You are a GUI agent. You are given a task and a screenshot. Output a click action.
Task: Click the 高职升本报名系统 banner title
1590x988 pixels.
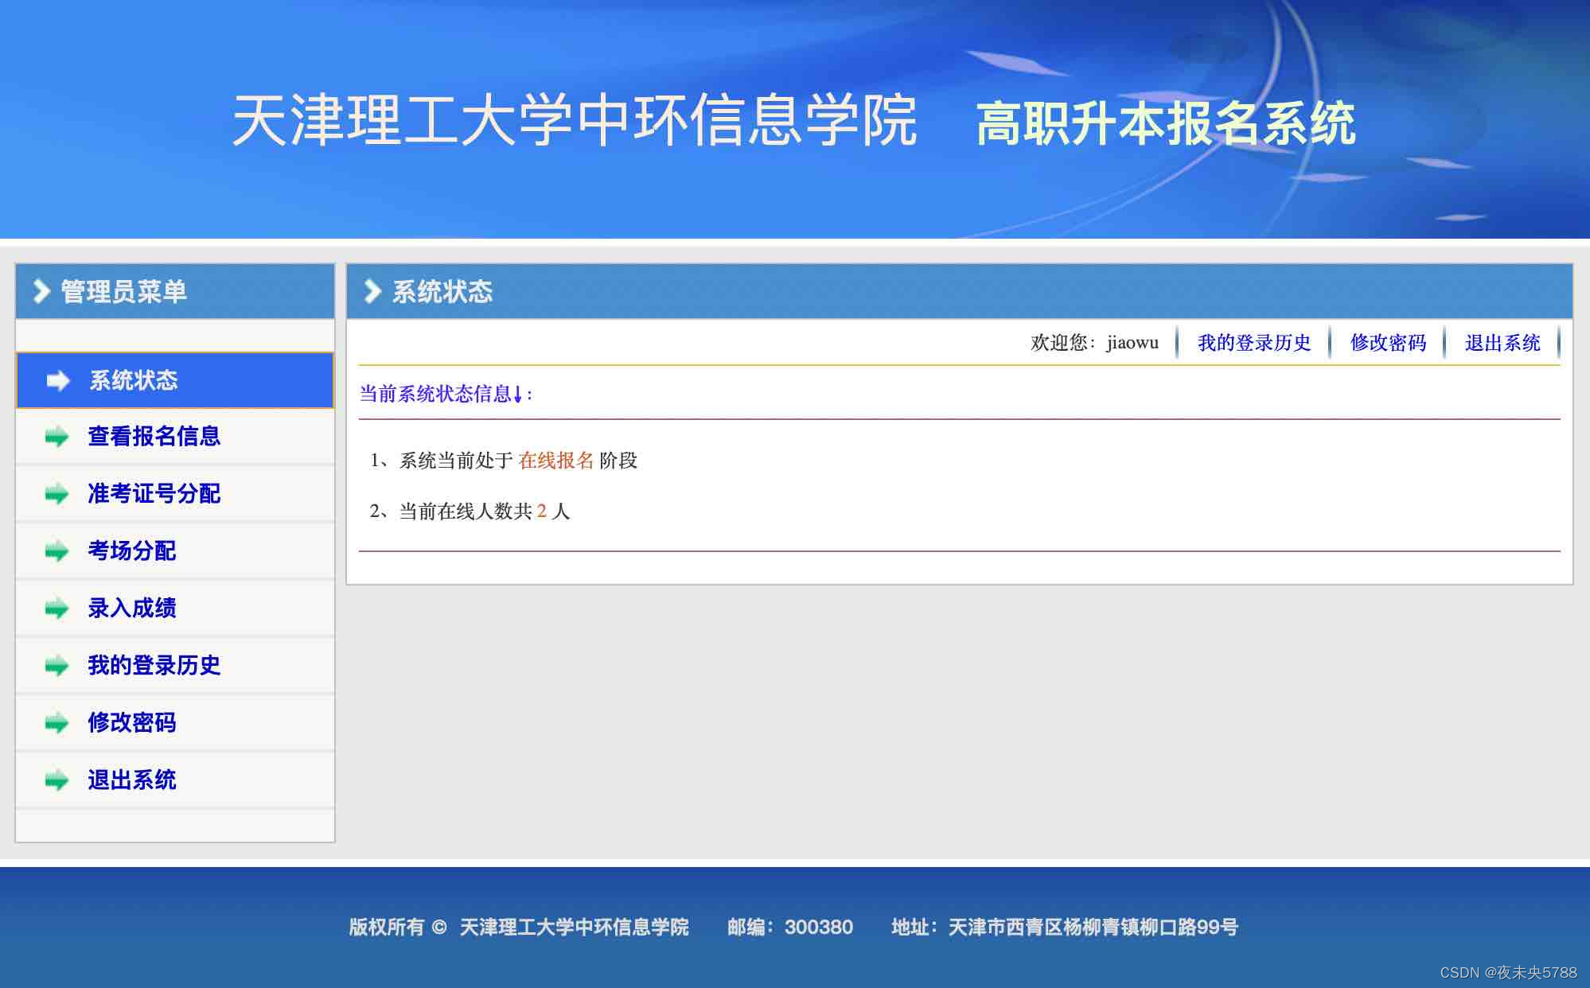click(1166, 123)
